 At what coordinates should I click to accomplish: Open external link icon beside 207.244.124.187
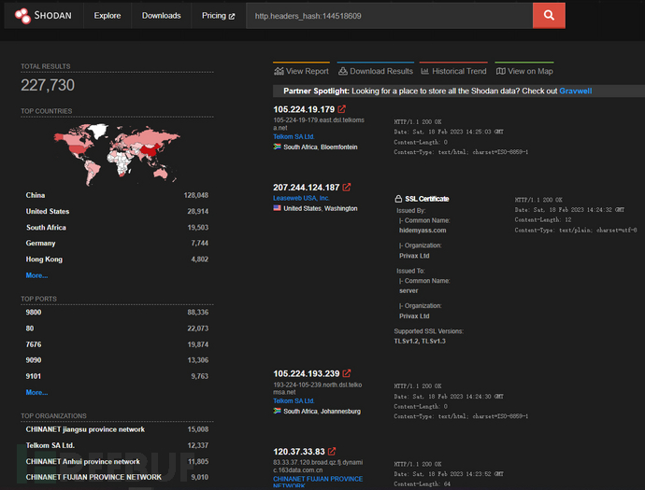point(347,188)
